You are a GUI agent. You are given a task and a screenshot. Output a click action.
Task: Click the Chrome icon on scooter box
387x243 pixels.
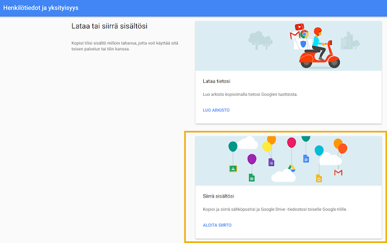[x=305, y=35]
